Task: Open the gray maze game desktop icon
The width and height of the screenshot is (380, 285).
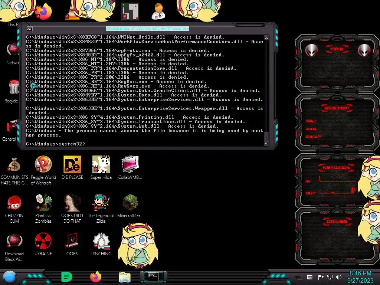Action: [130, 12]
